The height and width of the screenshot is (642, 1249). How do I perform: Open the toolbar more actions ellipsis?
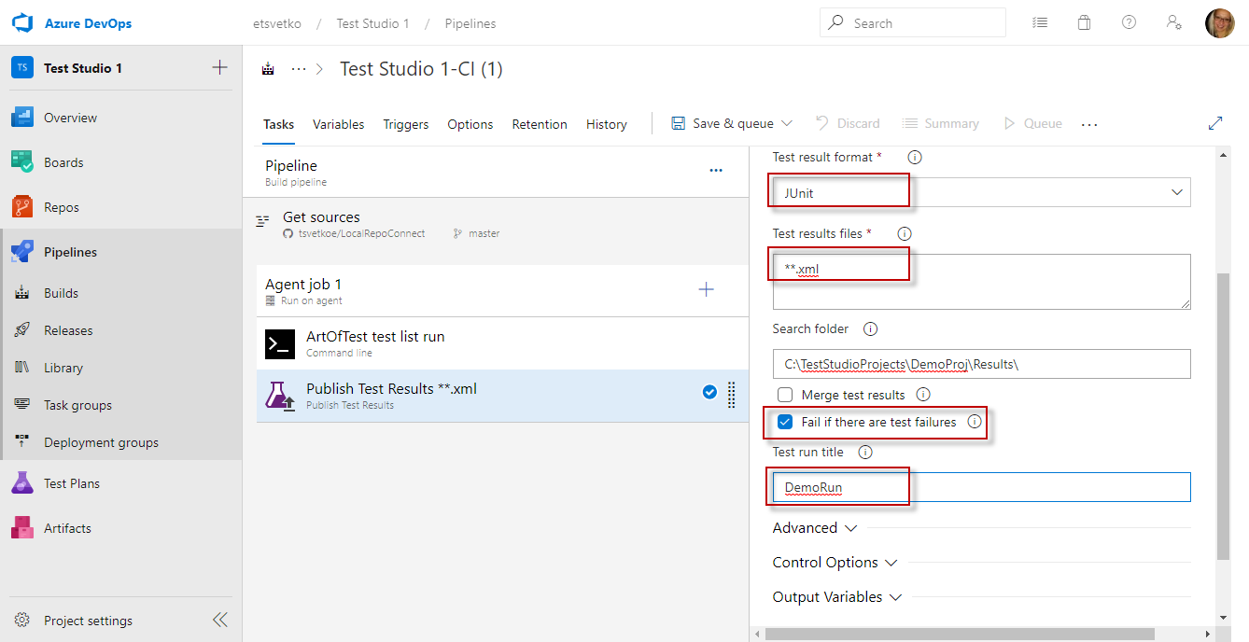coord(1089,123)
